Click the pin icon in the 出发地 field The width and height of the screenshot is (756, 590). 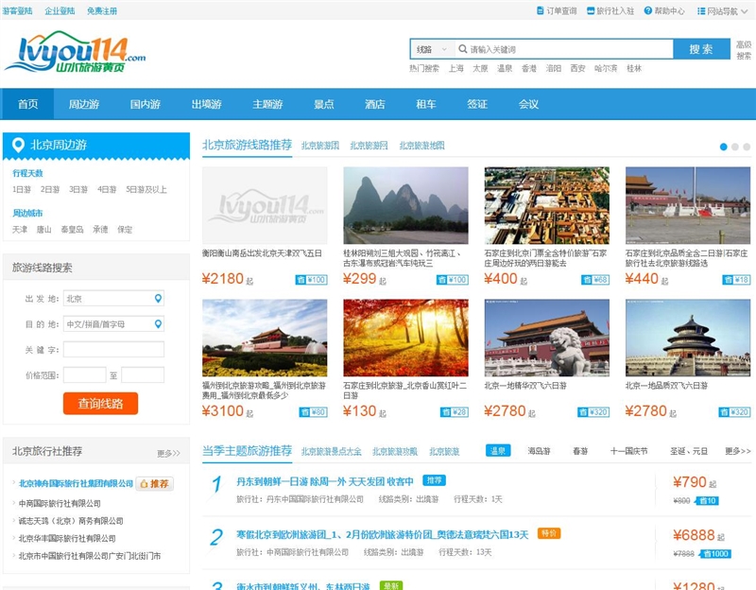(158, 299)
